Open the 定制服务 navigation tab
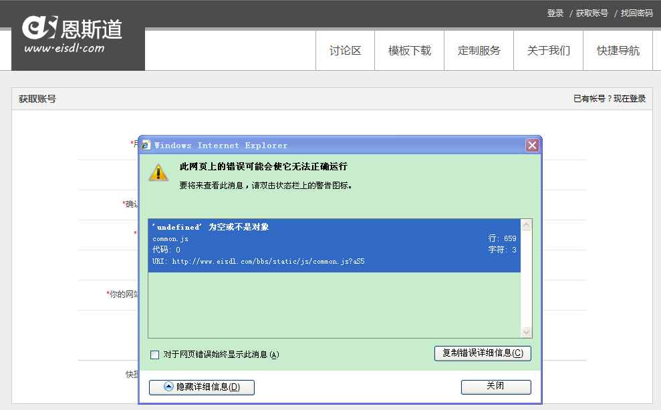661x410 pixels. [x=479, y=51]
